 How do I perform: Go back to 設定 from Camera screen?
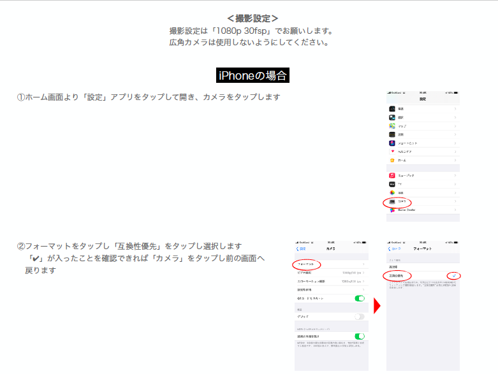tap(301, 248)
